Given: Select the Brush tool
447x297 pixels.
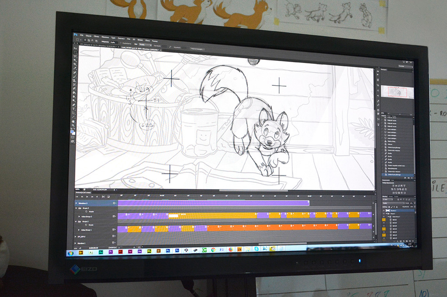Looking at the screenshot, I should click(x=75, y=77).
